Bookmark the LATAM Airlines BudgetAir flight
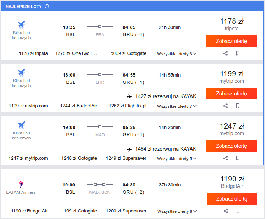This screenshot has width=269, height=219. coord(238,211)
